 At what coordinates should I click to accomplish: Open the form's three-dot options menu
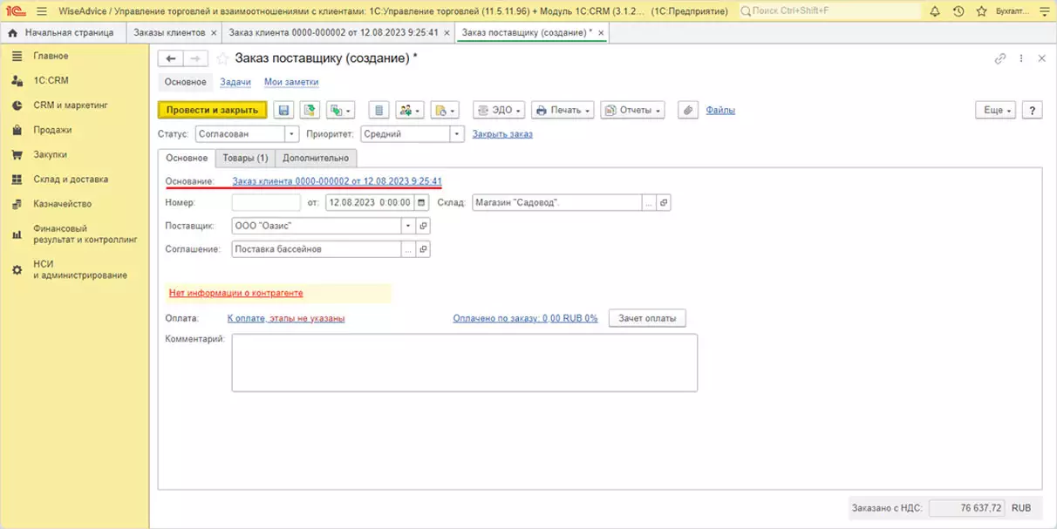coord(1022,58)
